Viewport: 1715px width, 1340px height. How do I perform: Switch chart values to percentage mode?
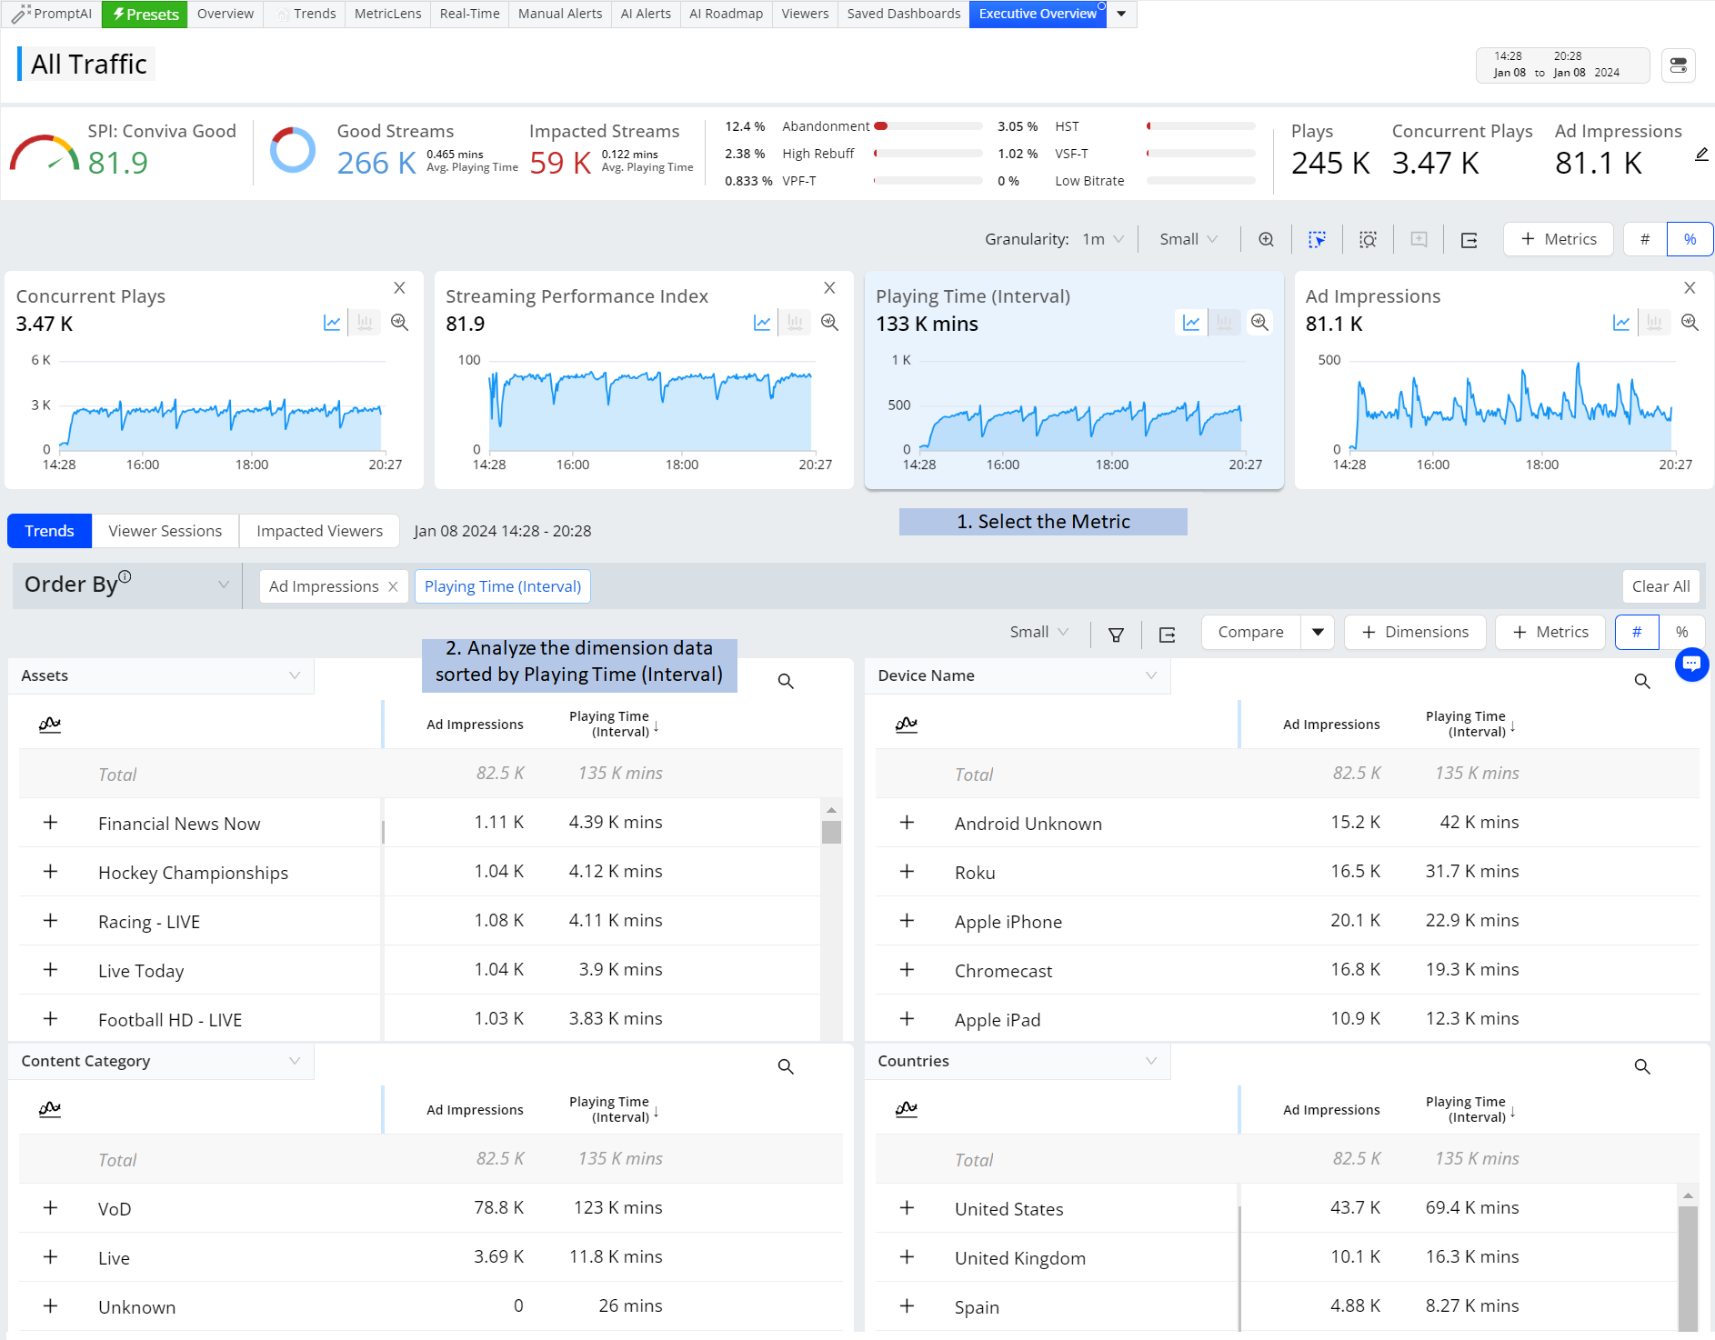[x=1690, y=239]
